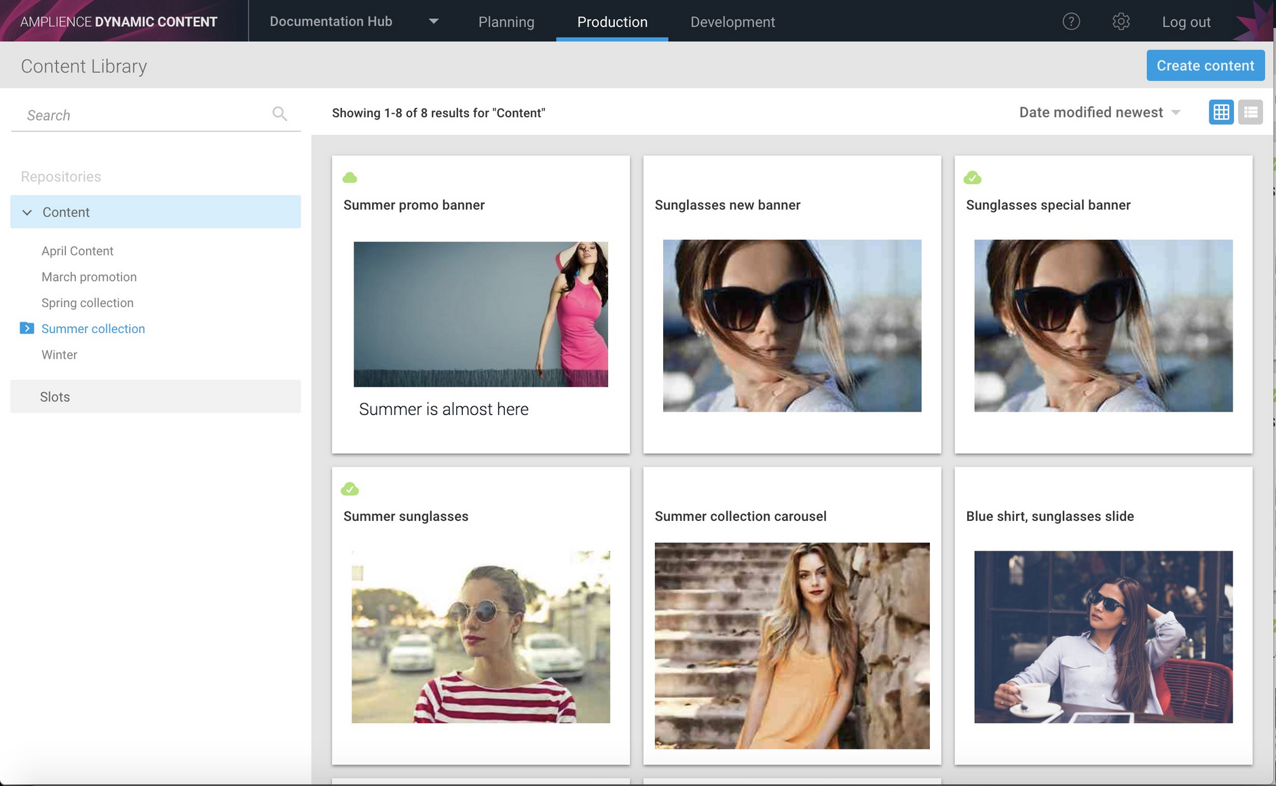Select the Production tab
The height and width of the screenshot is (786, 1276).
(612, 22)
